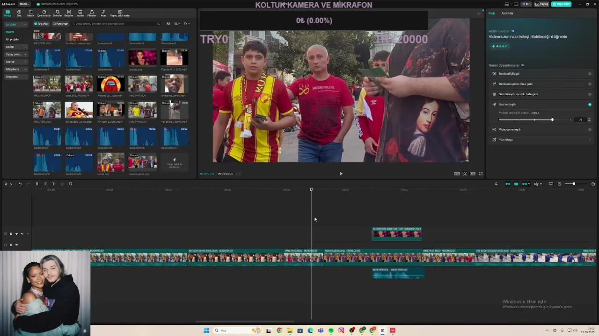The height and width of the screenshot is (336, 599).
Task: Click the microphone record voiceover icon
Action: tap(496, 184)
